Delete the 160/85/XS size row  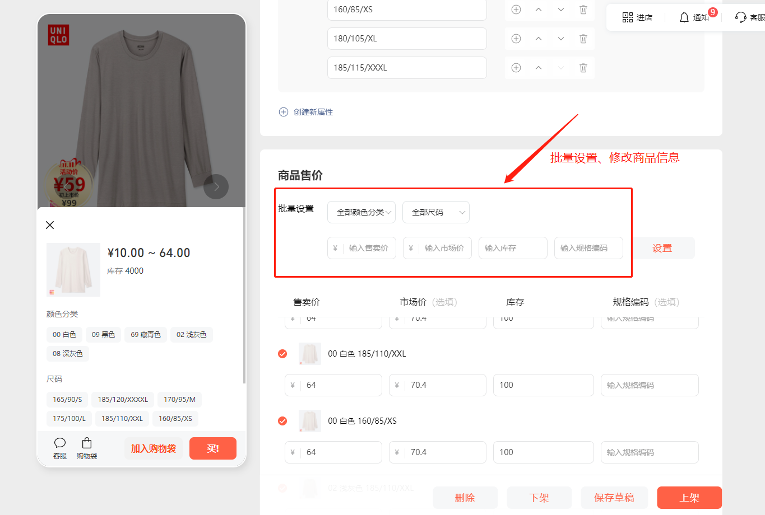click(583, 10)
